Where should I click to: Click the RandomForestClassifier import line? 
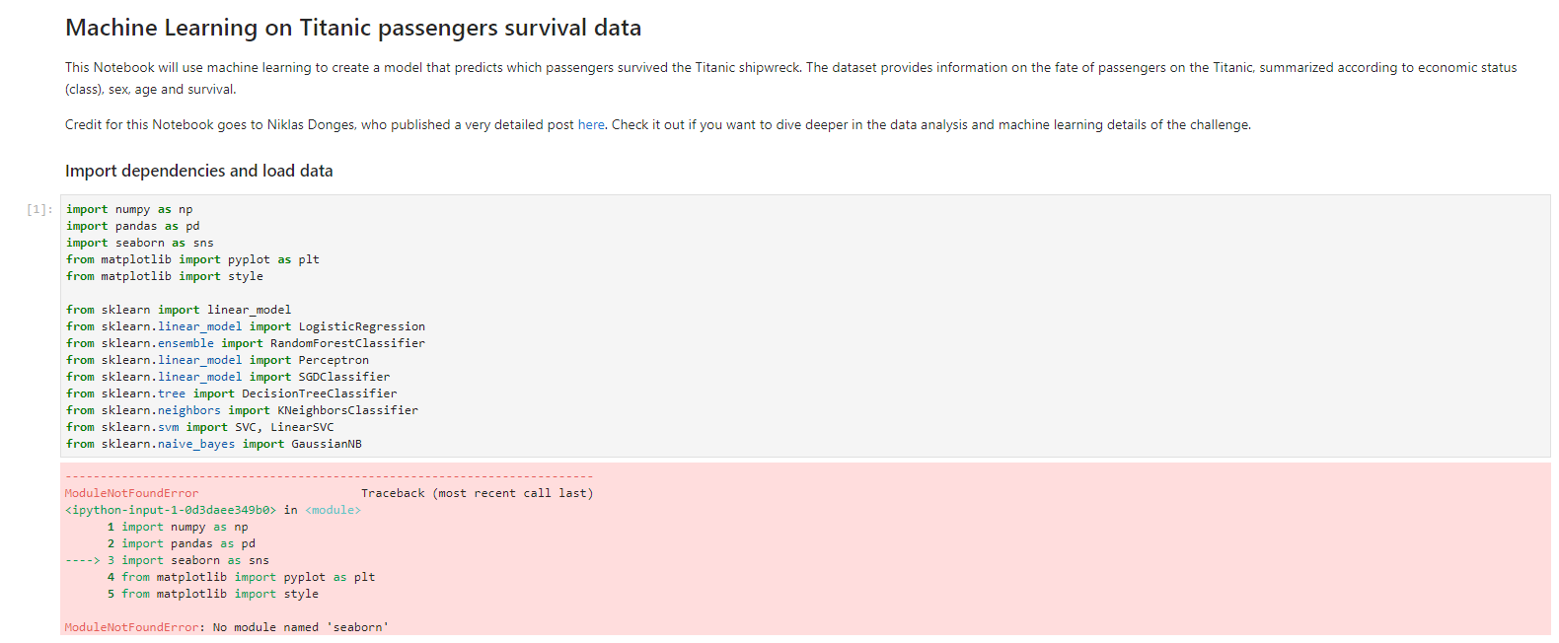[x=246, y=343]
